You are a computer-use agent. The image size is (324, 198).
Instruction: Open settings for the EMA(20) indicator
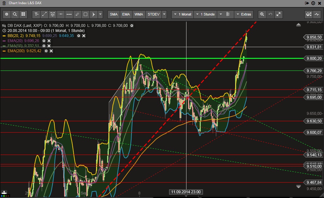click(x=44, y=41)
